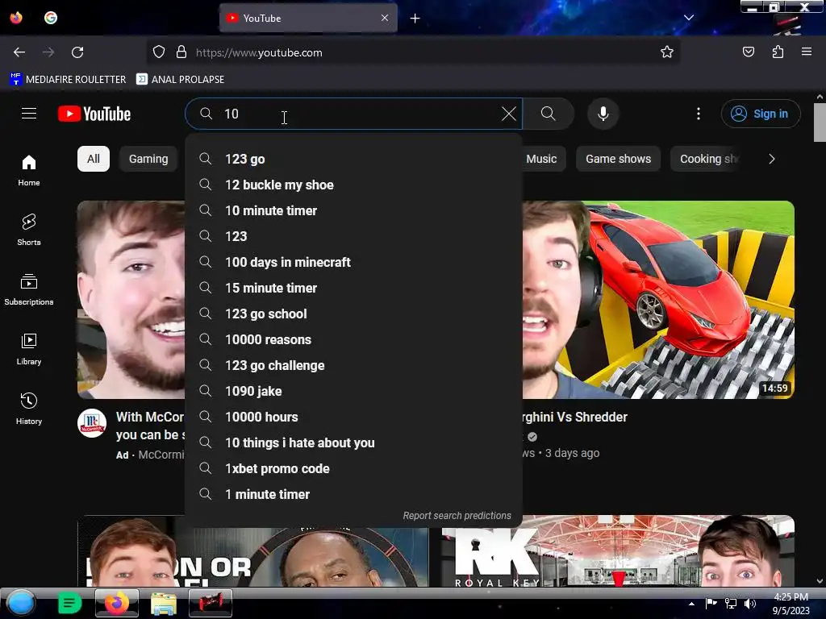Image resolution: width=826 pixels, height=619 pixels.
Task: Show more chips with right arrow
Action: pyautogui.click(x=772, y=159)
